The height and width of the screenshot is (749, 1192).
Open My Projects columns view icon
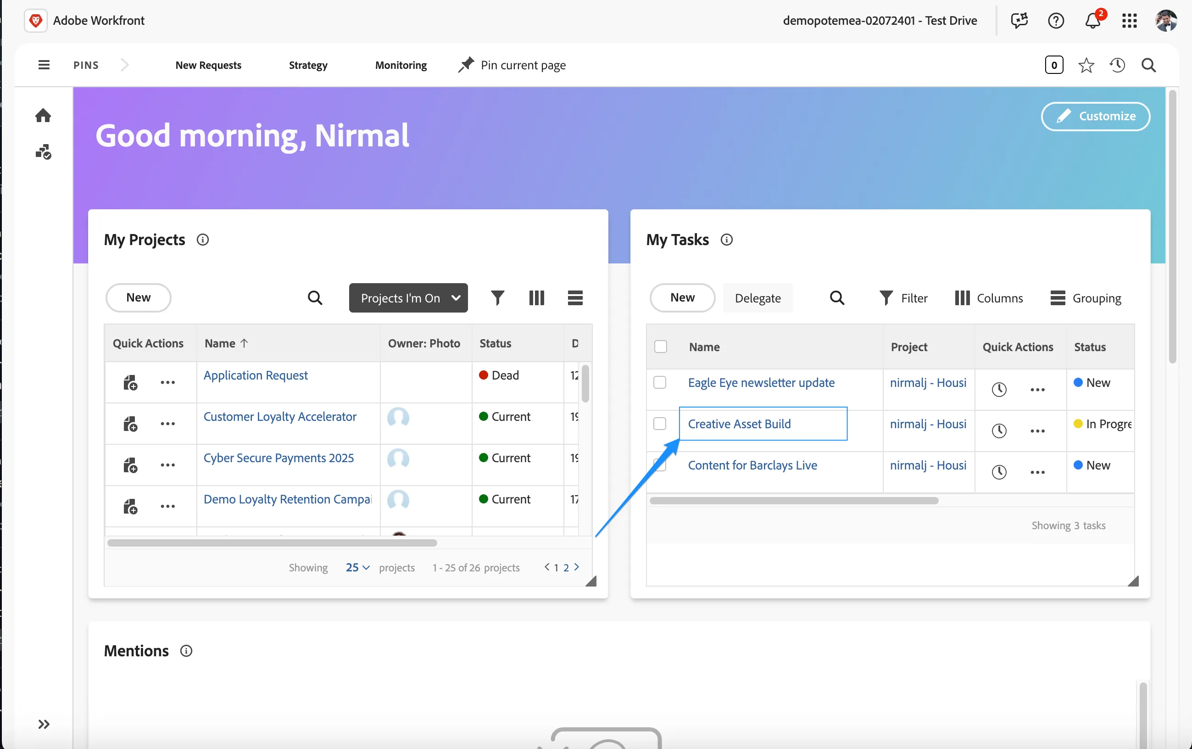(537, 297)
